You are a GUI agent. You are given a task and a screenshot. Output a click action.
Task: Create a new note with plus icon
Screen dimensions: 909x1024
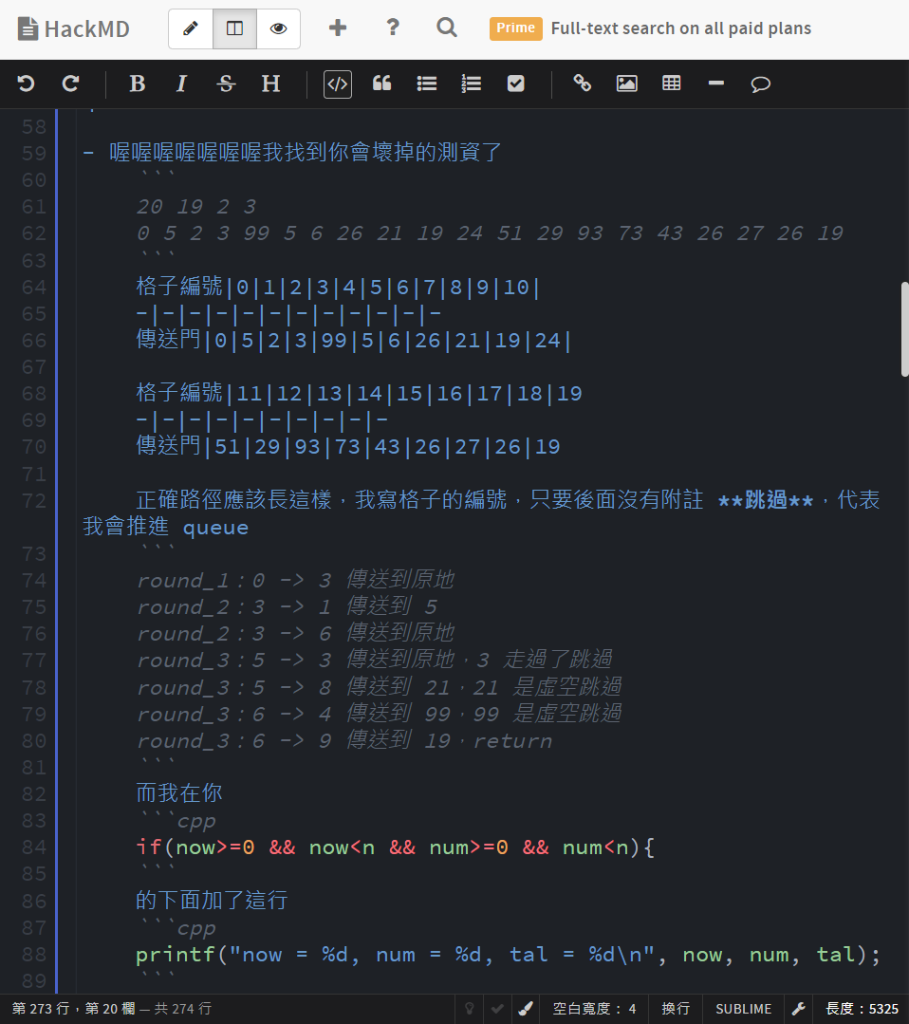pyautogui.click(x=338, y=28)
